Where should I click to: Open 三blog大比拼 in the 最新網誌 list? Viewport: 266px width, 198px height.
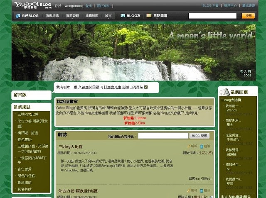pyautogui.click(x=28, y=114)
